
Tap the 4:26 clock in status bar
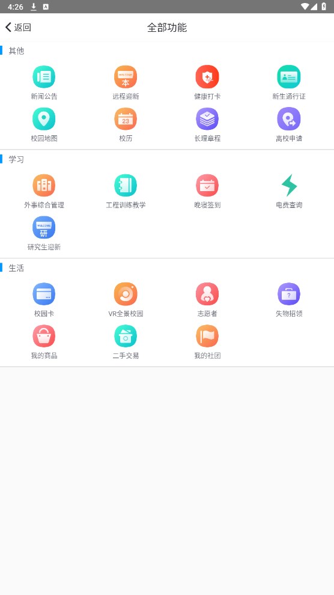(15, 7)
